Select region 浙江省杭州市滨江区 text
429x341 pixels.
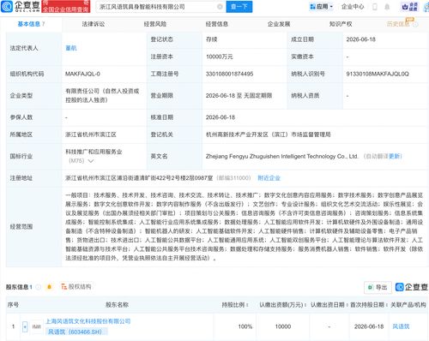[91, 135]
